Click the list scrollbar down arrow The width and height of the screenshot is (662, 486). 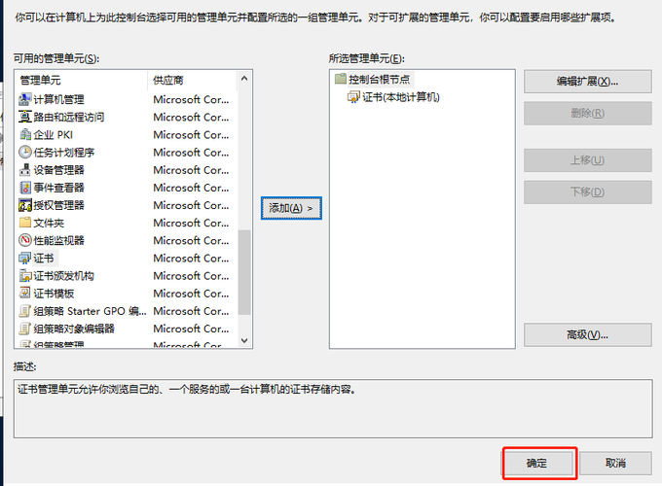(244, 340)
